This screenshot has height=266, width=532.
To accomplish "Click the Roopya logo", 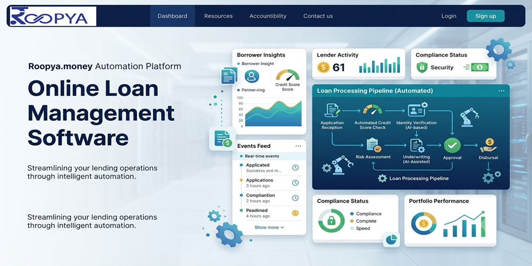I will pos(52,16).
